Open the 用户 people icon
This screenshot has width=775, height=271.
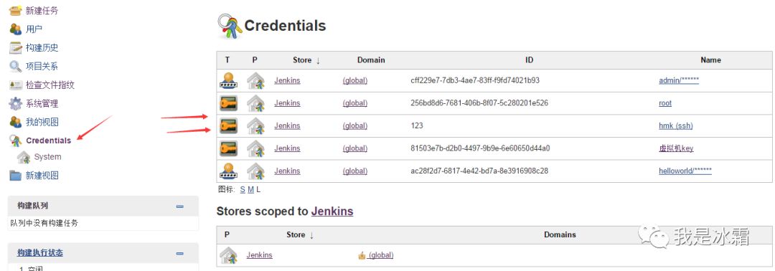[x=15, y=29]
